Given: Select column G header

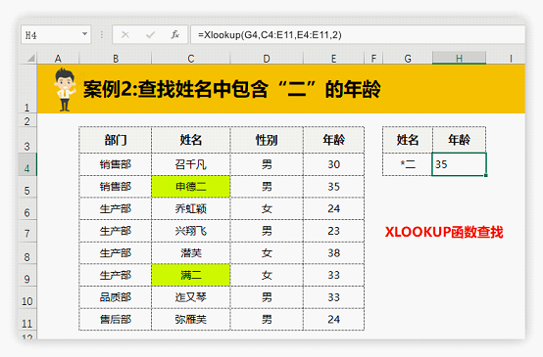Looking at the screenshot, I should pos(408,59).
